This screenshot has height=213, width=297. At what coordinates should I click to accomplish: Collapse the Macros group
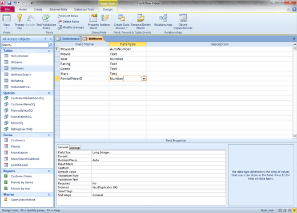click(49, 195)
